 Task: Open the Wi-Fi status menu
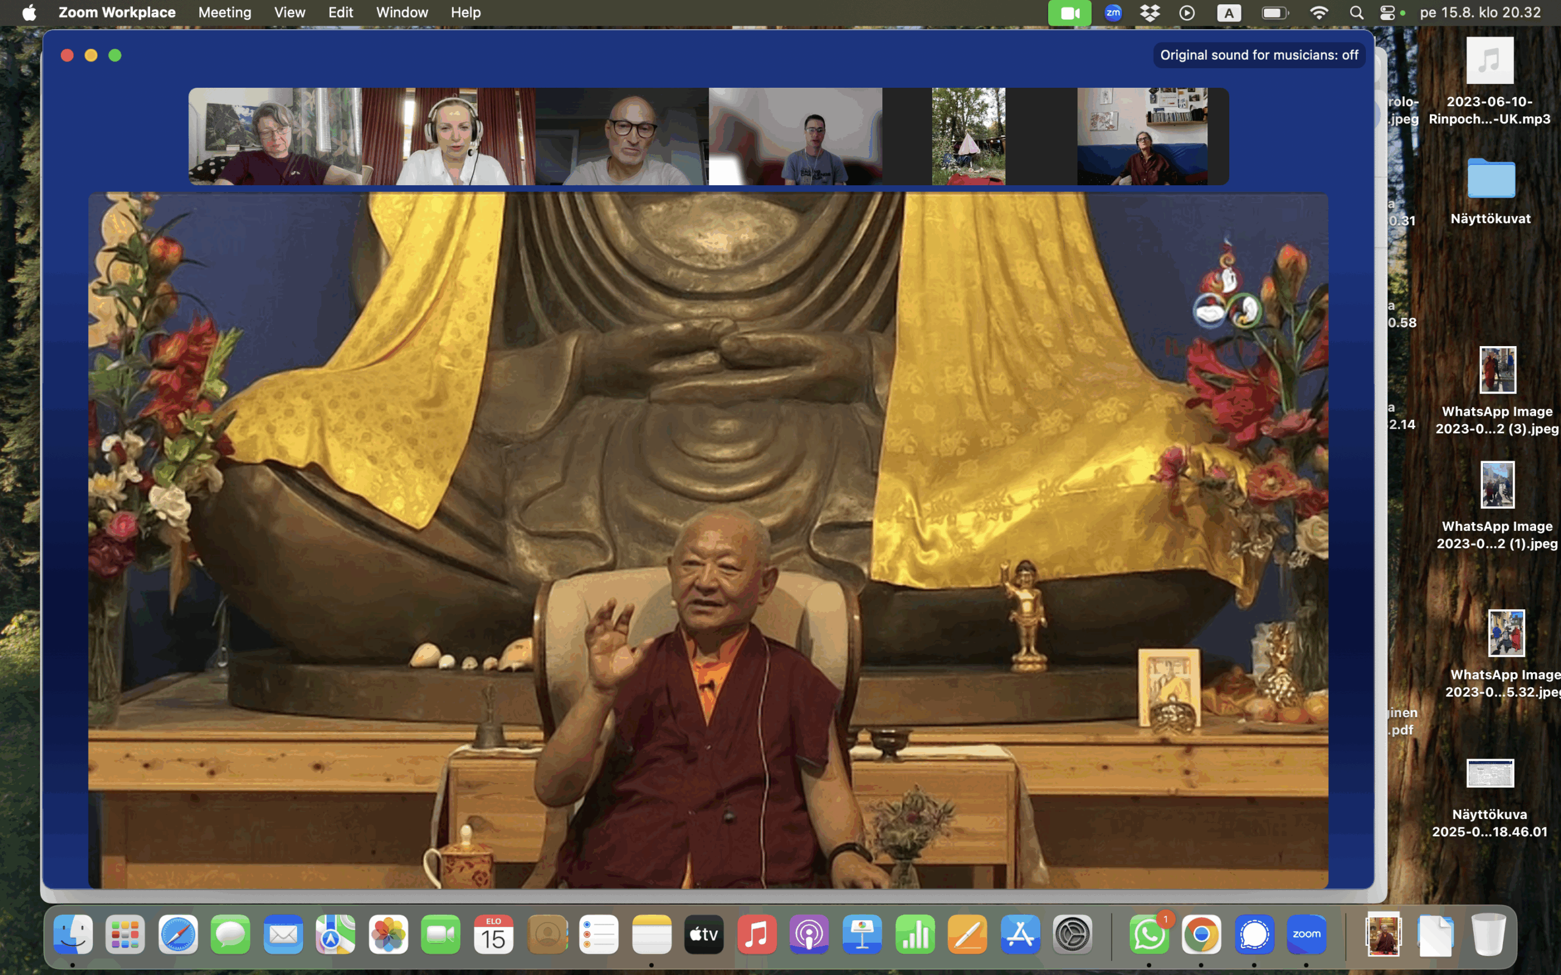click(1319, 13)
